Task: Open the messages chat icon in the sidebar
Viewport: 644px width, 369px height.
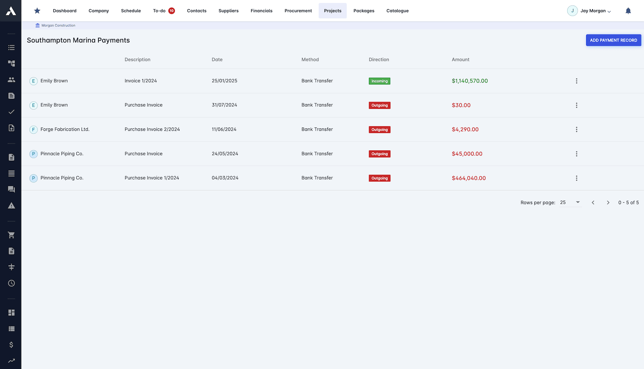Action: pos(11,189)
